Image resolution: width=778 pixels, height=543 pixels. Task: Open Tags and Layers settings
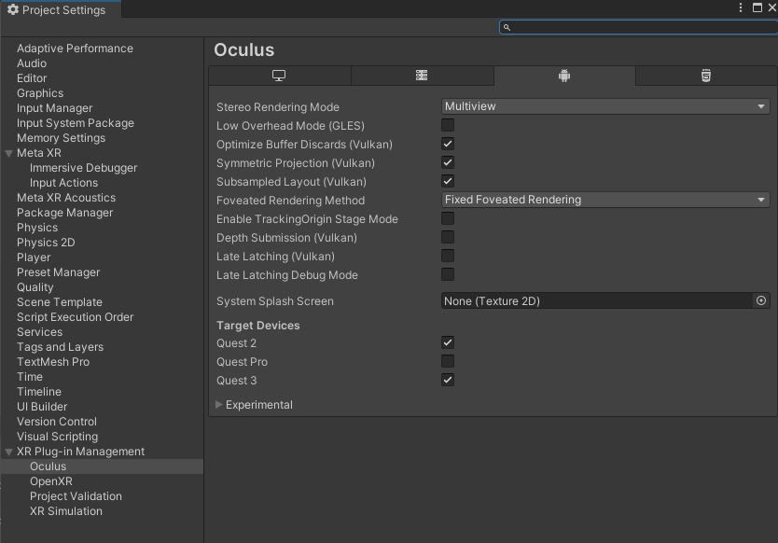[x=60, y=346]
